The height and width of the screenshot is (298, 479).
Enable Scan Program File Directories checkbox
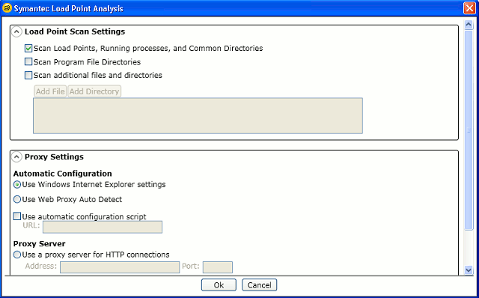click(28, 61)
